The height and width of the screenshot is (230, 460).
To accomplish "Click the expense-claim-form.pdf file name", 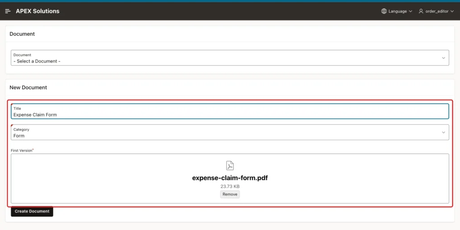I will point(230,178).
